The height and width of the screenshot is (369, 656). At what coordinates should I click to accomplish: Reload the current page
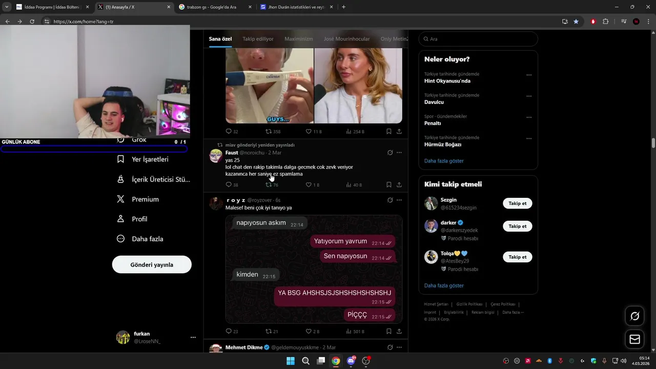click(x=32, y=22)
